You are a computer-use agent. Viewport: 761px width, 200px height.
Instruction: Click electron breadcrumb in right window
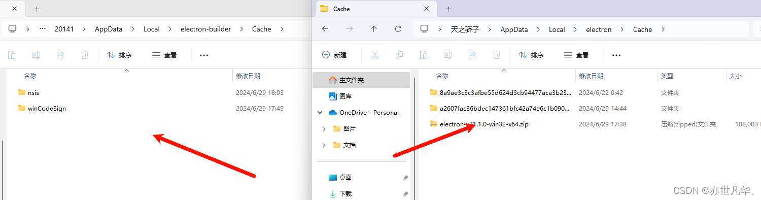coord(599,29)
